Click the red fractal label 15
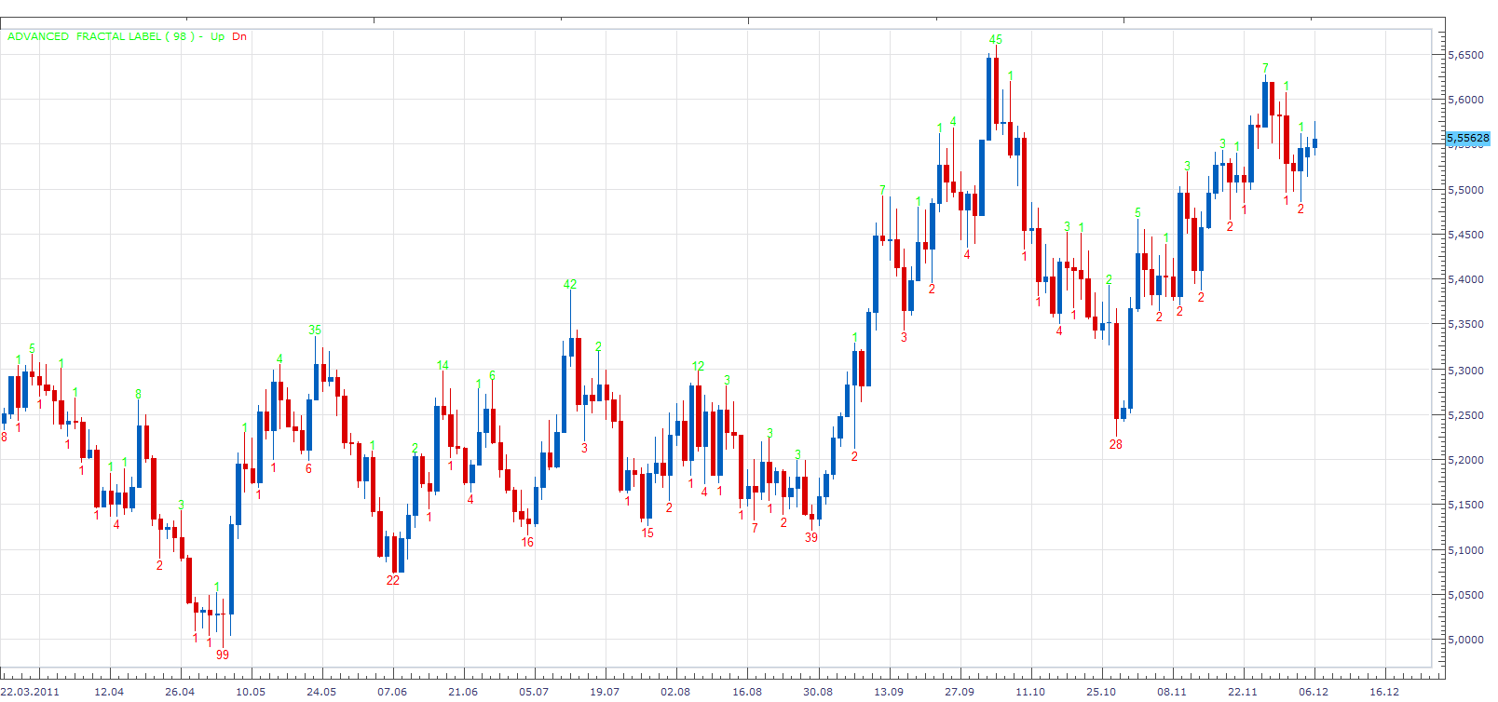This screenshot has width=1498, height=702. pyautogui.click(x=647, y=533)
